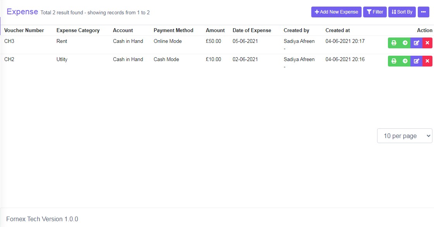The height and width of the screenshot is (227, 434).
Task: Click the Action column header
Action: tap(425, 31)
